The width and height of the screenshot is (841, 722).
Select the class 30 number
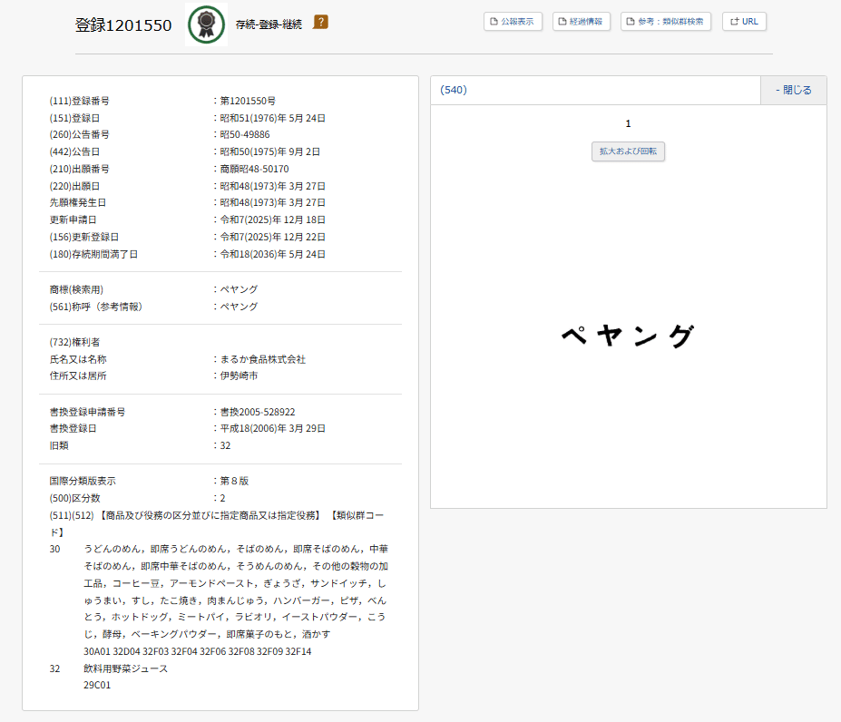coord(54,550)
